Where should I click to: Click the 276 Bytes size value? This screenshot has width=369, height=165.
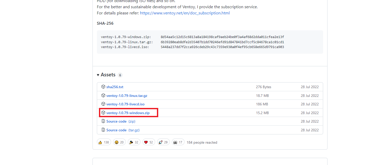(x=264, y=87)
